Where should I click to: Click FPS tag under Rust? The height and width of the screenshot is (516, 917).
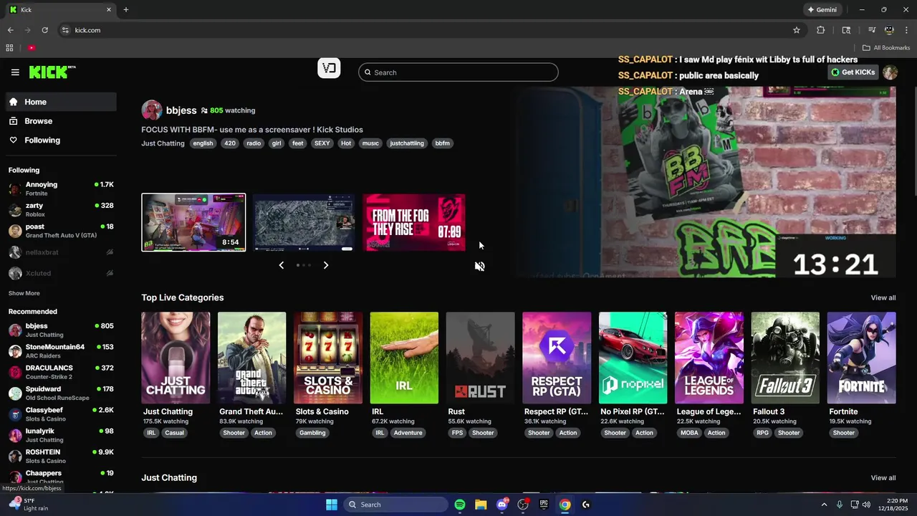click(457, 433)
